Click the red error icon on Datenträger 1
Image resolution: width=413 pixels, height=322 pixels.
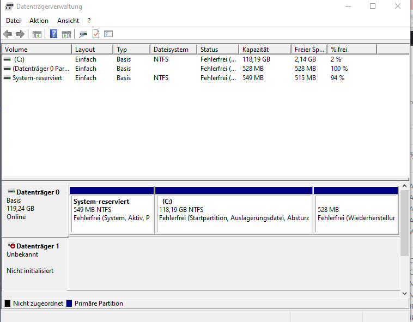click(x=11, y=246)
